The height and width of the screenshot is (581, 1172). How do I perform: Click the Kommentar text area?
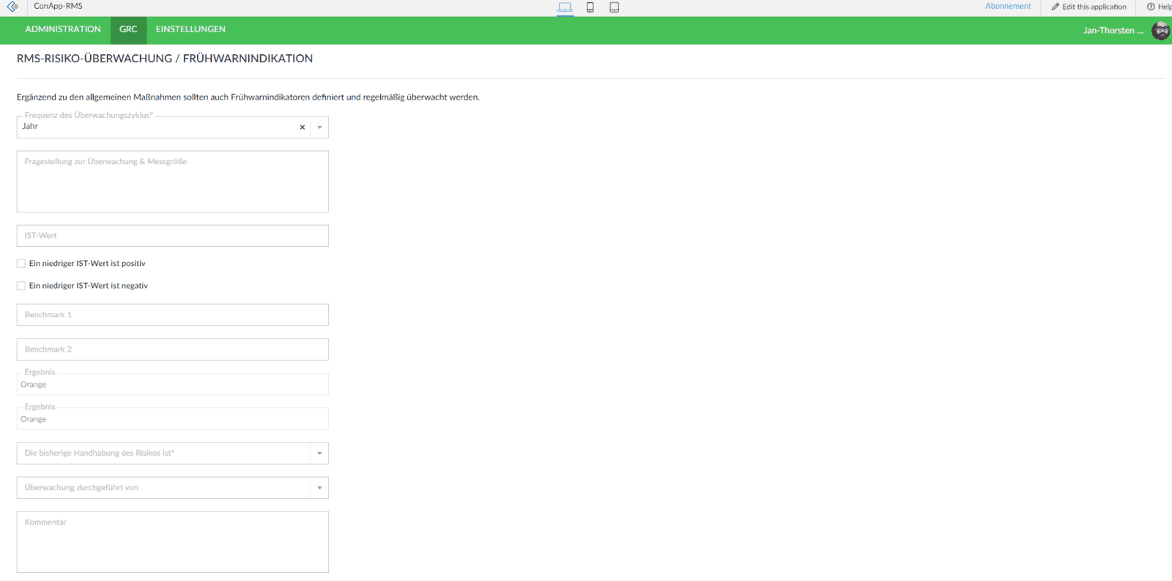(x=172, y=542)
